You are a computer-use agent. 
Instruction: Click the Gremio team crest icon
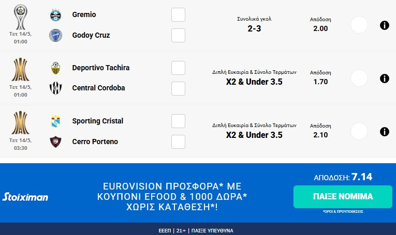click(x=55, y=15)
